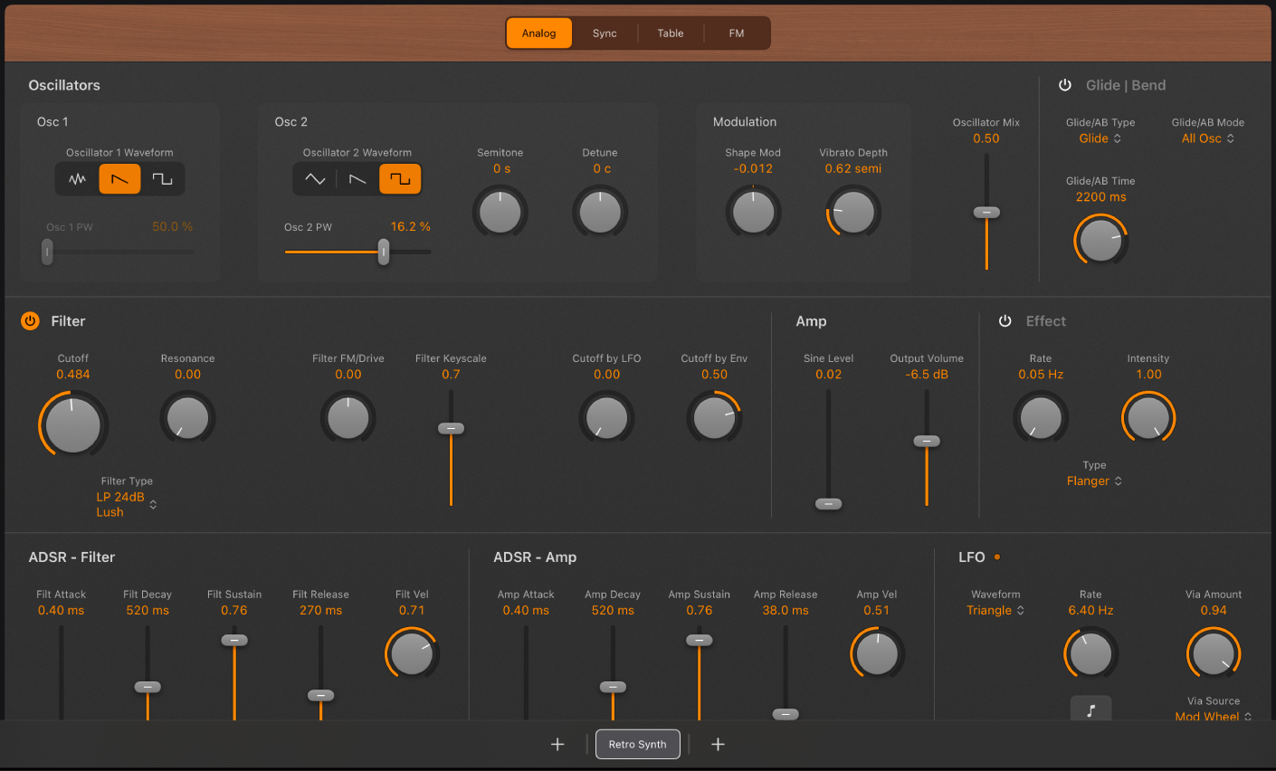Switch to the Table tab
Image resolution: width=1276 pixels, height=771 pixels.
(671, 33)
